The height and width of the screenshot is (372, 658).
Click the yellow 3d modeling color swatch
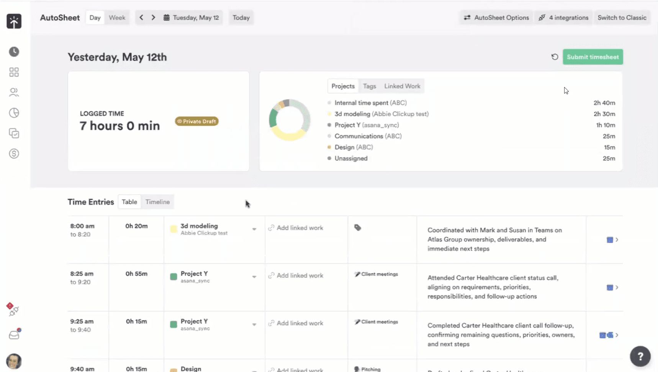[x=174, y=229]
